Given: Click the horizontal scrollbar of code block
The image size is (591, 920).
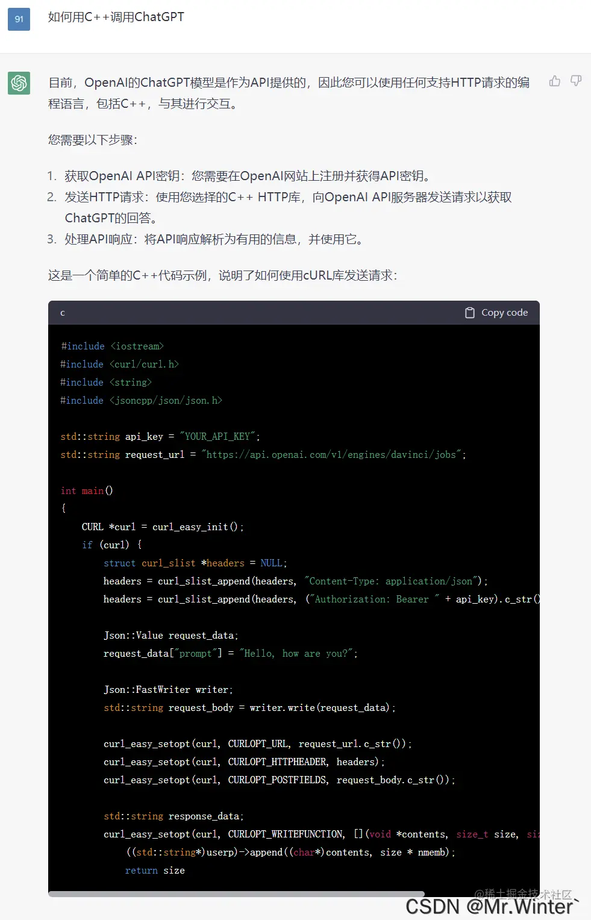Looking at the screenshot, I should pos(236,894).
